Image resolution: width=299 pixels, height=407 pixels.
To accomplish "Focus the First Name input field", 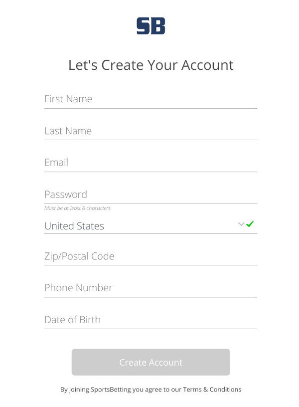I will (150, 99).
